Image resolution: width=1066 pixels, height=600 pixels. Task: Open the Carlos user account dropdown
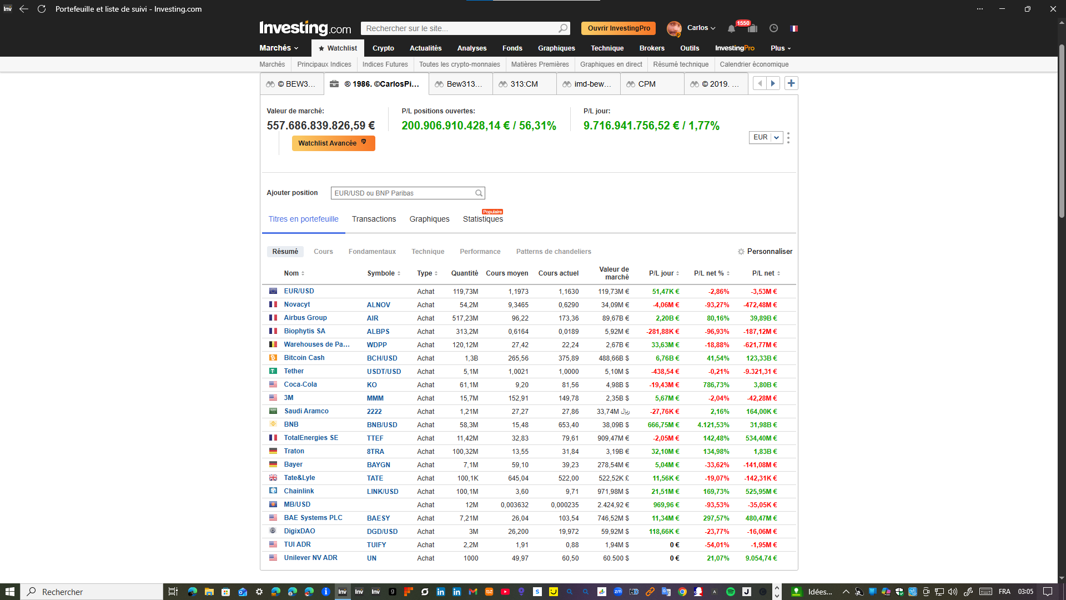pos(701,28)
